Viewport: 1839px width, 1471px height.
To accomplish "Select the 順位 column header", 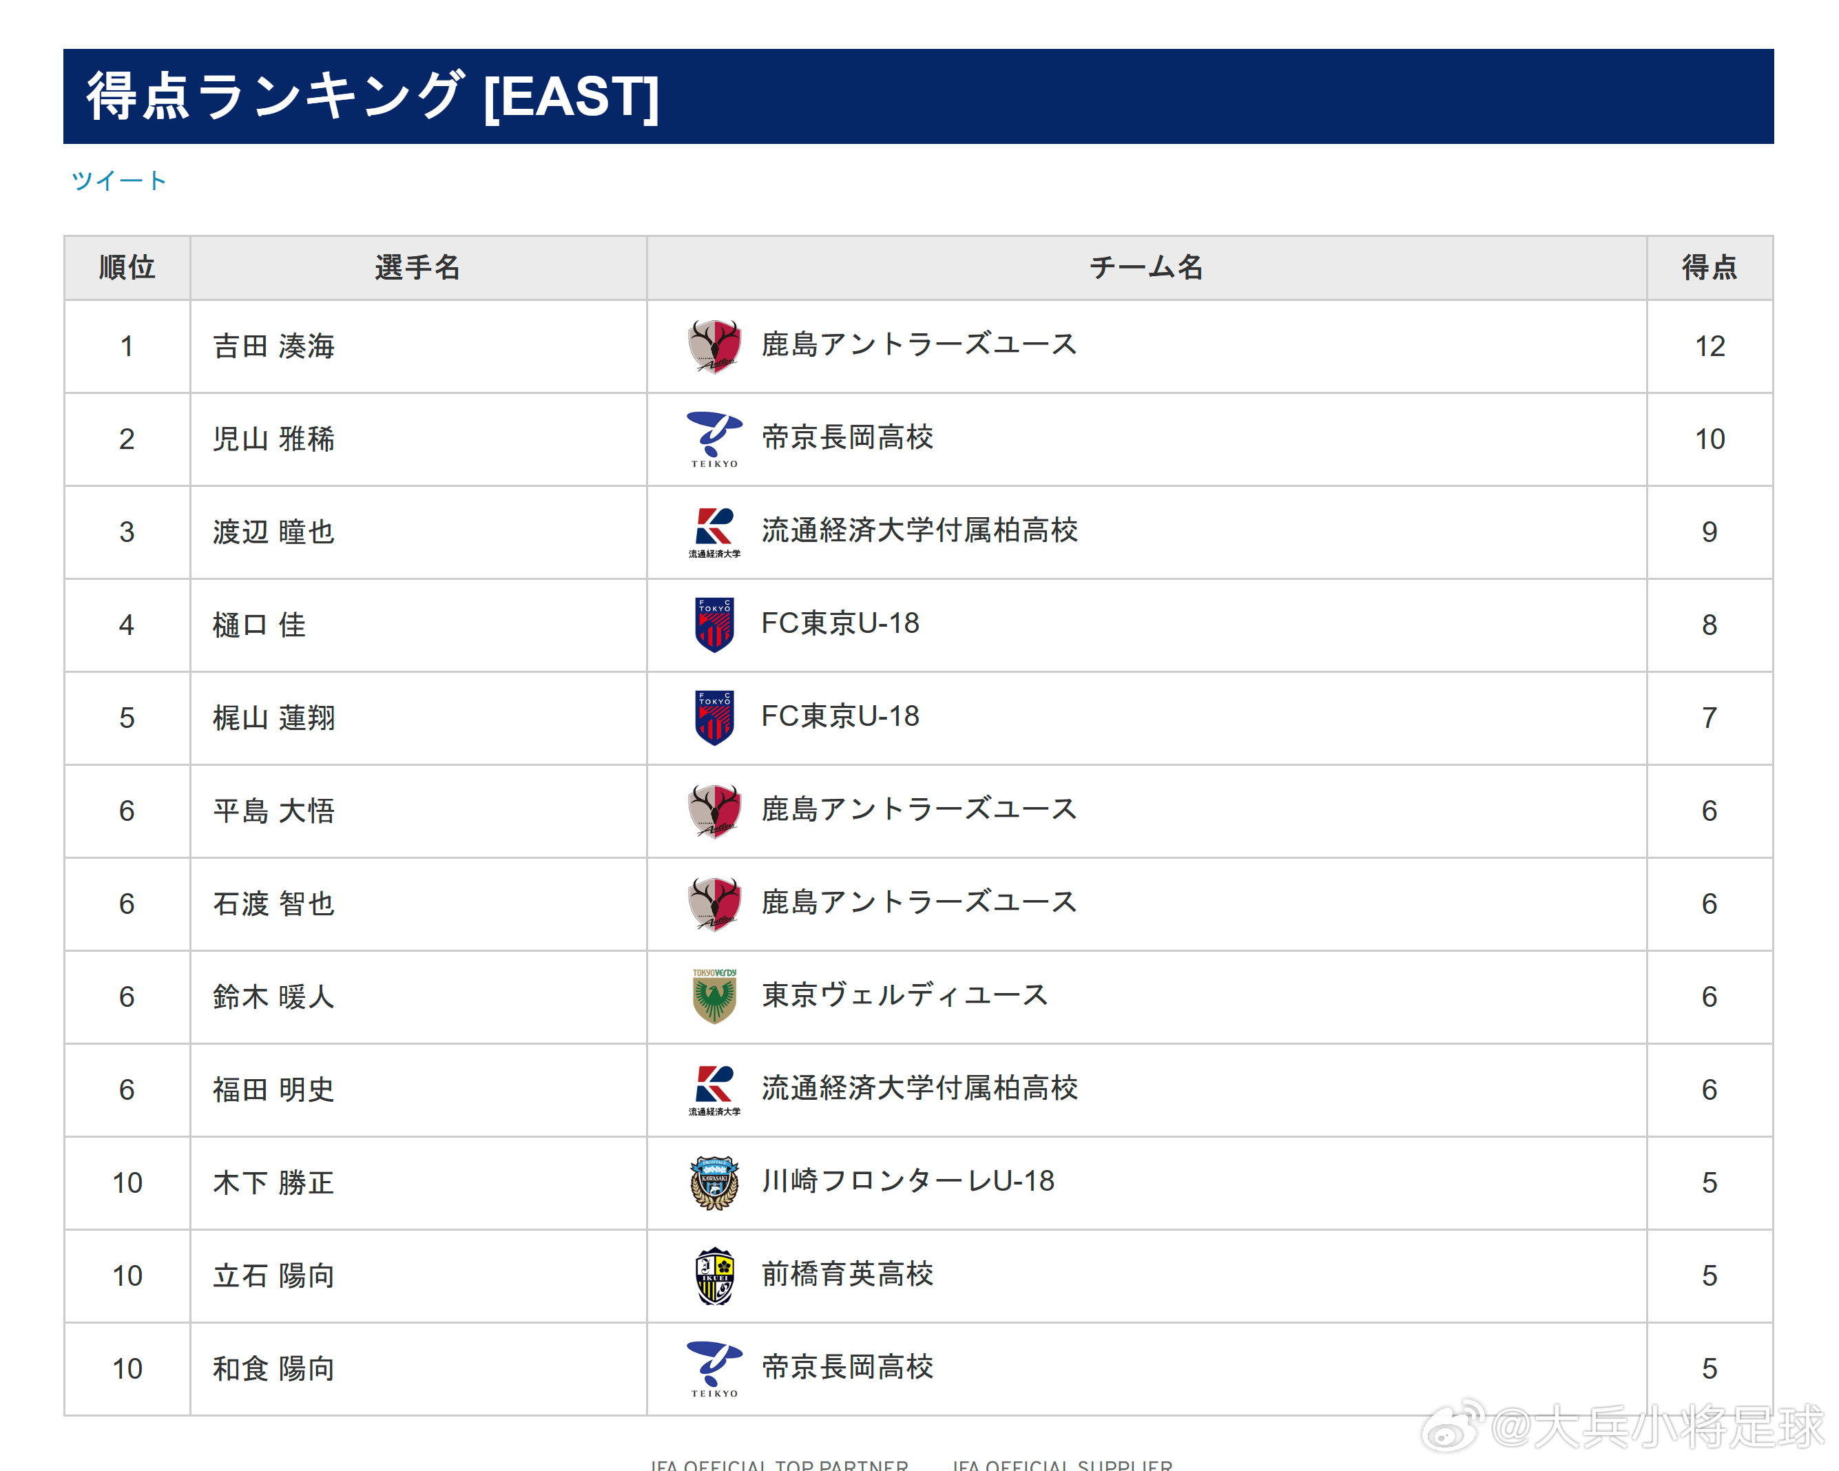I will [127, 268].
